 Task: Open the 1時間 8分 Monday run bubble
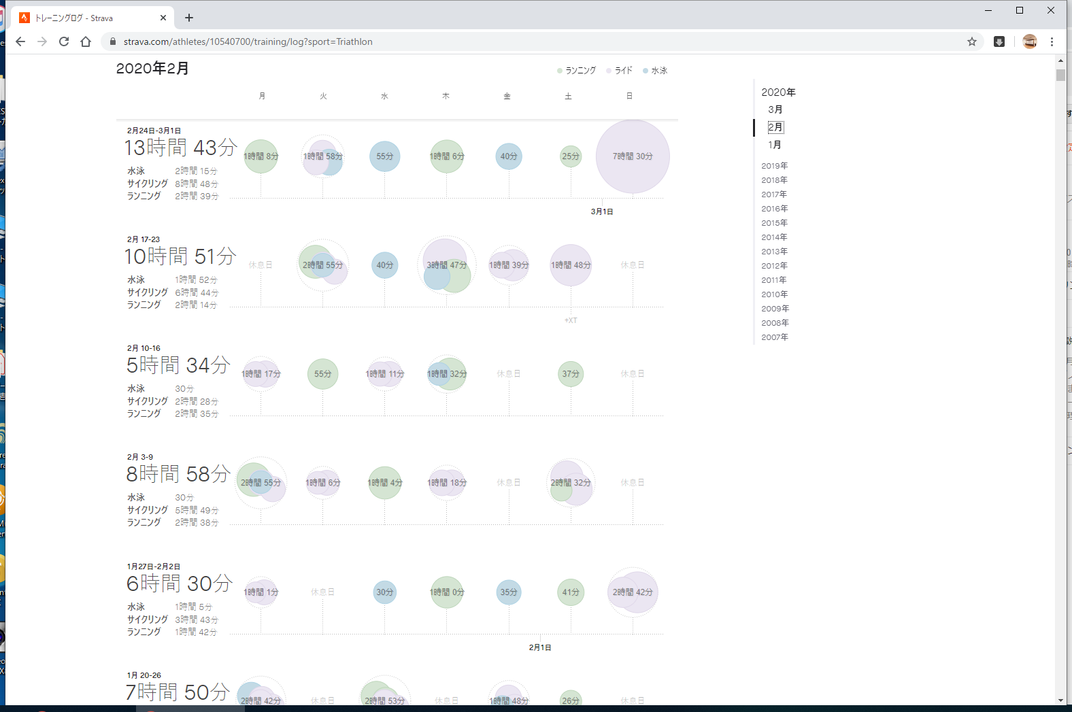point(261,156)
